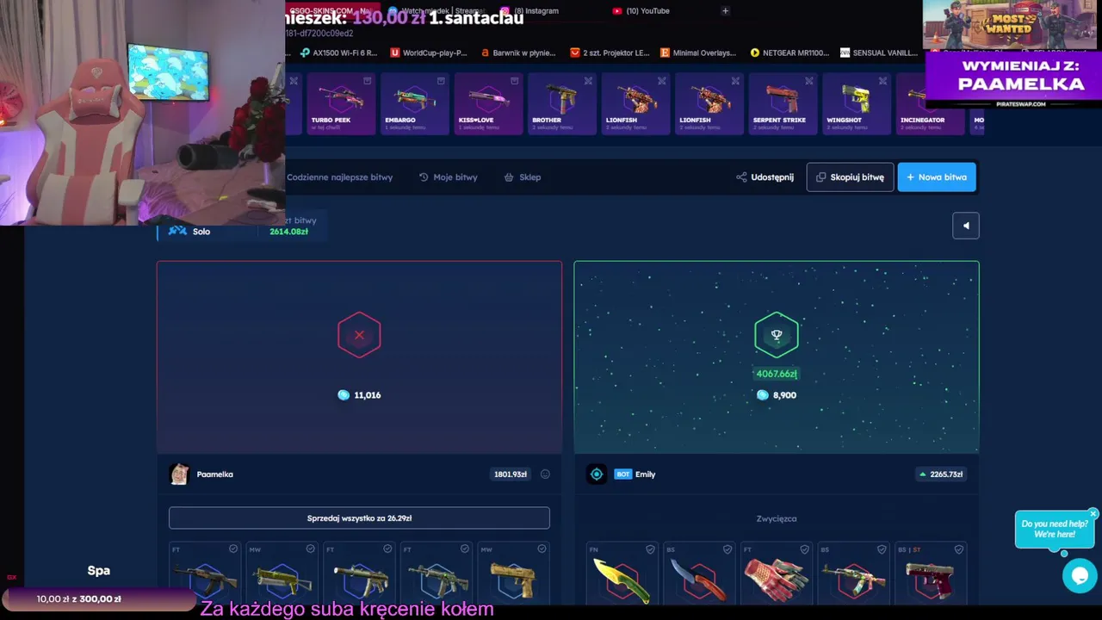
Task: Click the Zwycięzca label under Emily
Action: 777,518
